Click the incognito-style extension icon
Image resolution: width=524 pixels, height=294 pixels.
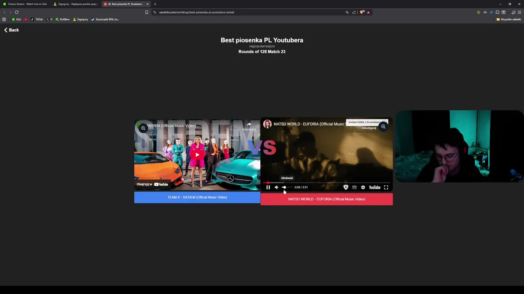pyautogui.click(x=485, y=12)
